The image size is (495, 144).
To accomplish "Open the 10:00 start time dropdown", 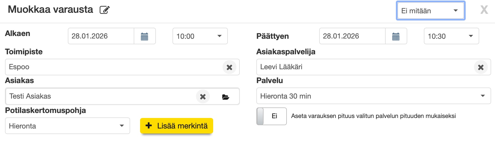I will tap(200, 36).
